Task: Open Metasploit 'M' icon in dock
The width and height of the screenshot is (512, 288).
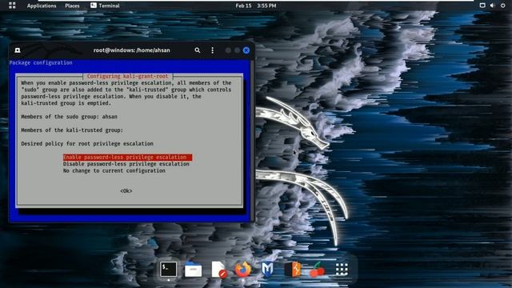Action: (x=267, y=270)
